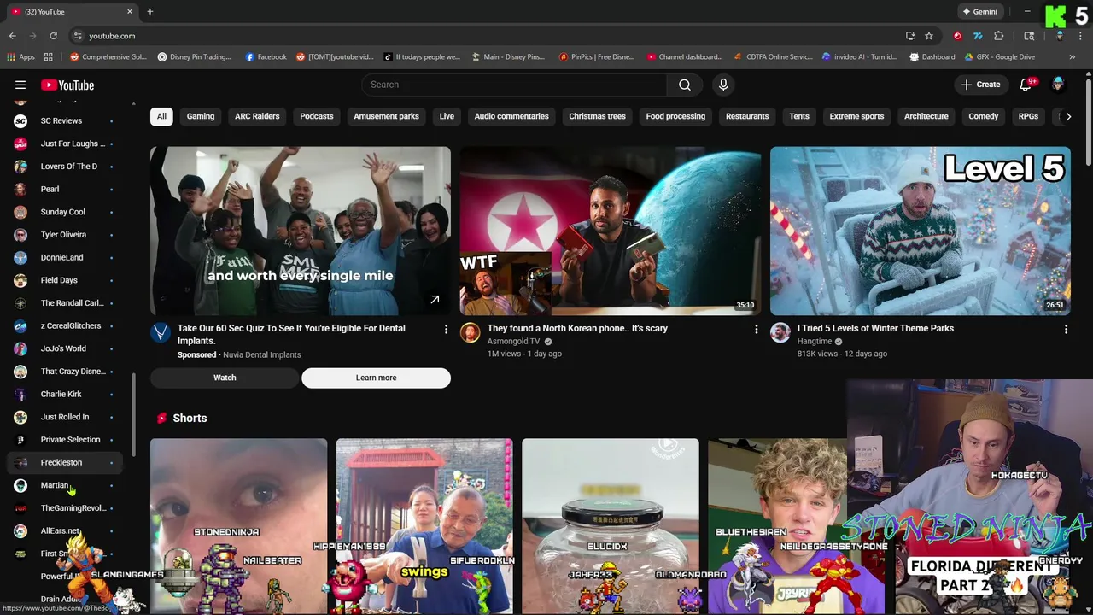The width and height of the screenshot is (1093, 615).
Task: Click the Learn more button
Action: [376, 378]
